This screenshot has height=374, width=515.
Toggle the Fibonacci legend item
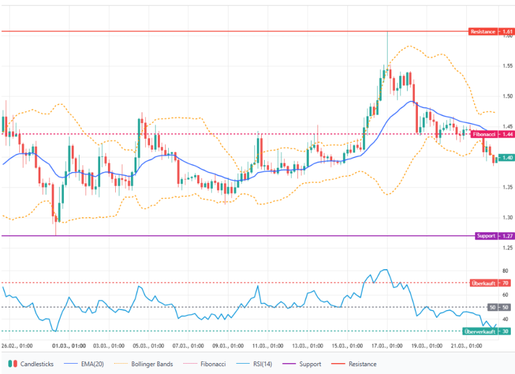tap(209, 364)
